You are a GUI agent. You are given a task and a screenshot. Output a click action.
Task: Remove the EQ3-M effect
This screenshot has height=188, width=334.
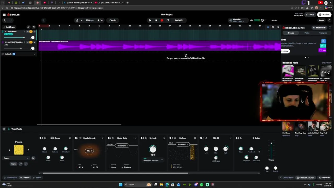pos(230,138)
